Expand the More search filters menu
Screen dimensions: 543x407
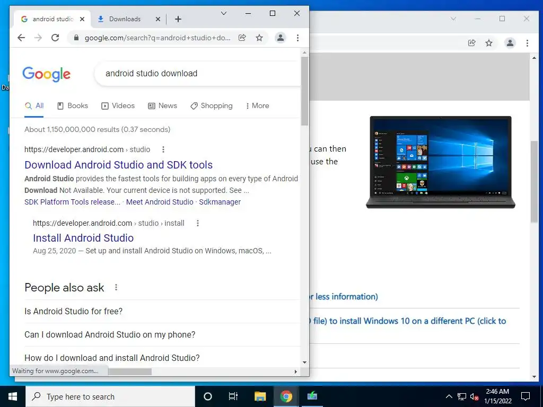point(257,106)
